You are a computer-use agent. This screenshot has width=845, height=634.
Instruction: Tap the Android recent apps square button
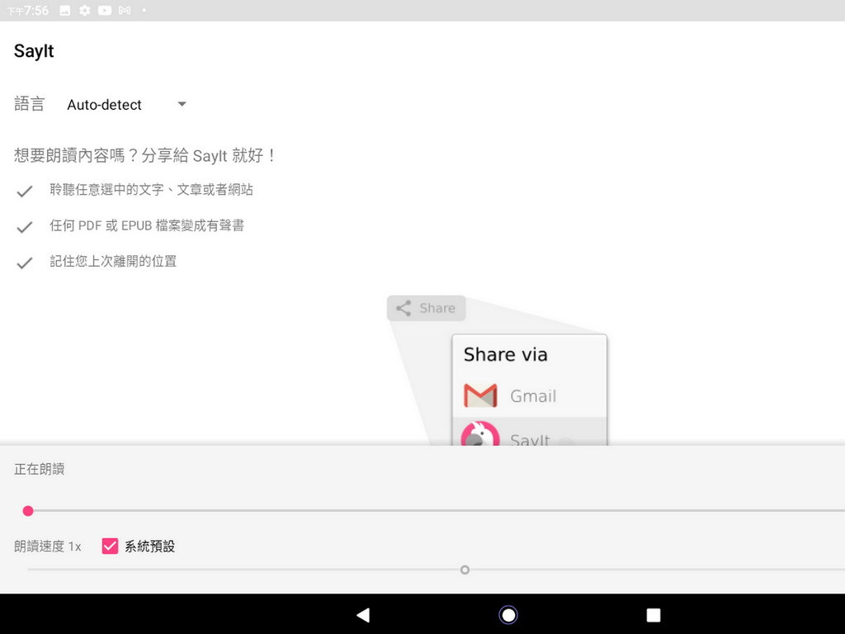(654, 614)
